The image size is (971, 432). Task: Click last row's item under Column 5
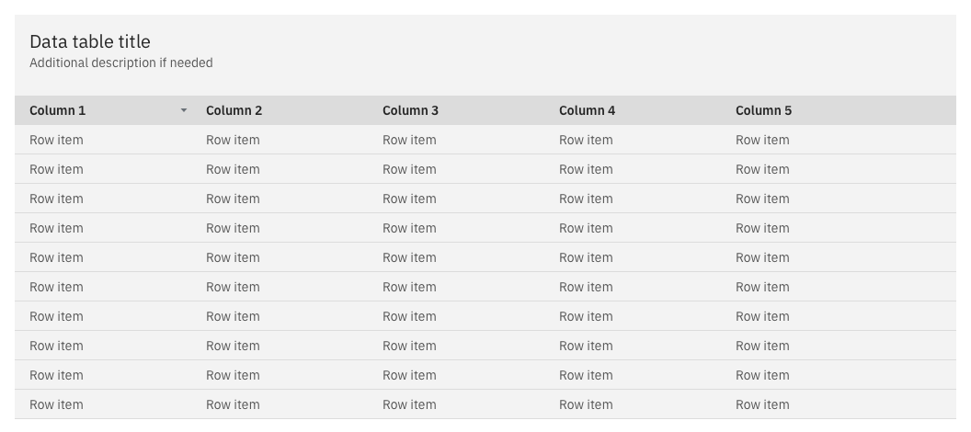coord(762,404)
